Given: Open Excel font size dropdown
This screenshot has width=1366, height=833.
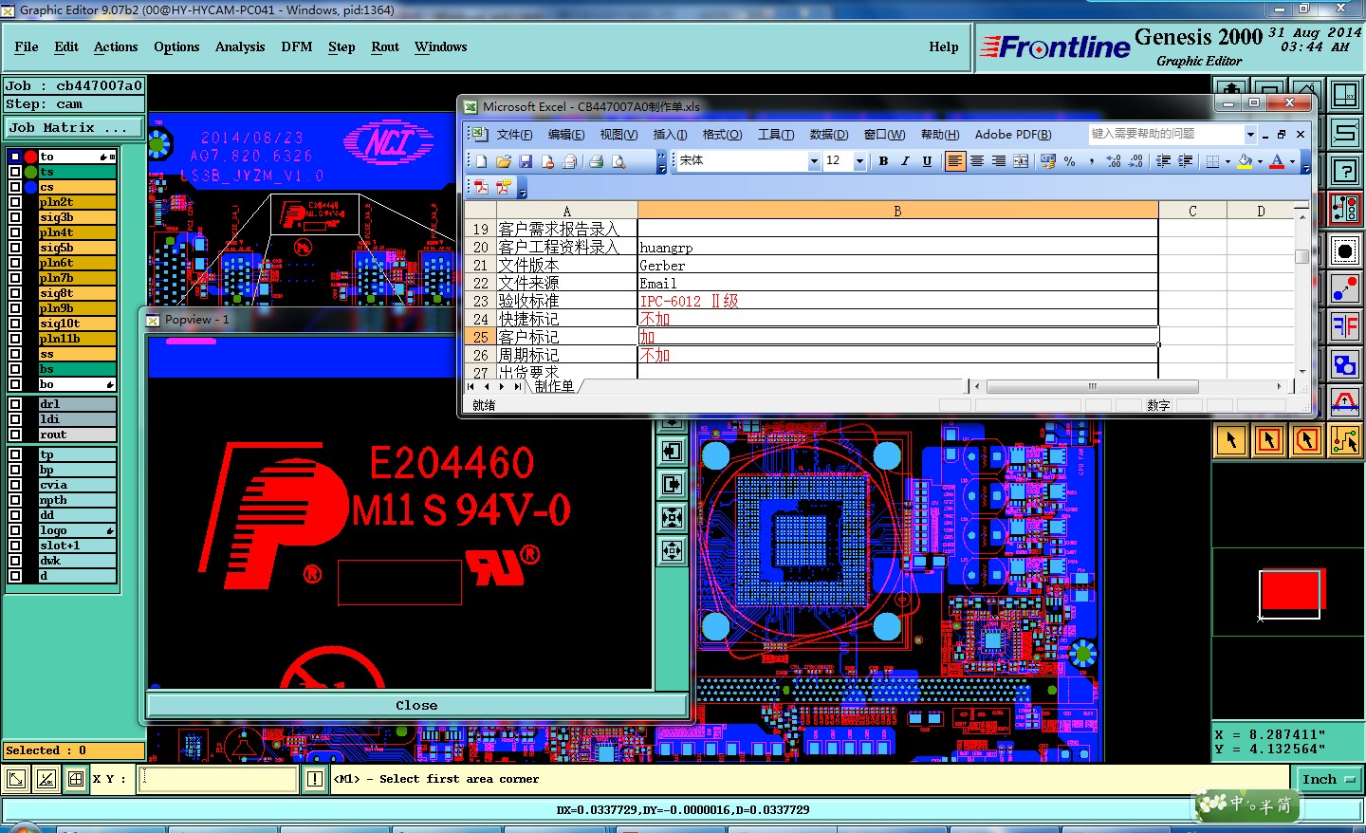Looking at the screenshot, I should [x=859, y=161].
